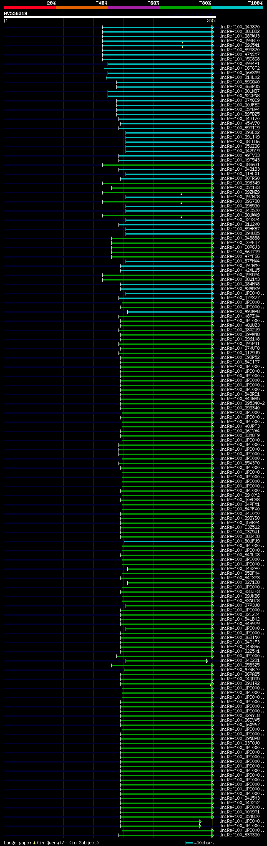Viewport: 267px width, 846px height.
Task: Select the UniRef100_Q9S7D8 label
Action: pyautogui.click(x=239, y=202)
